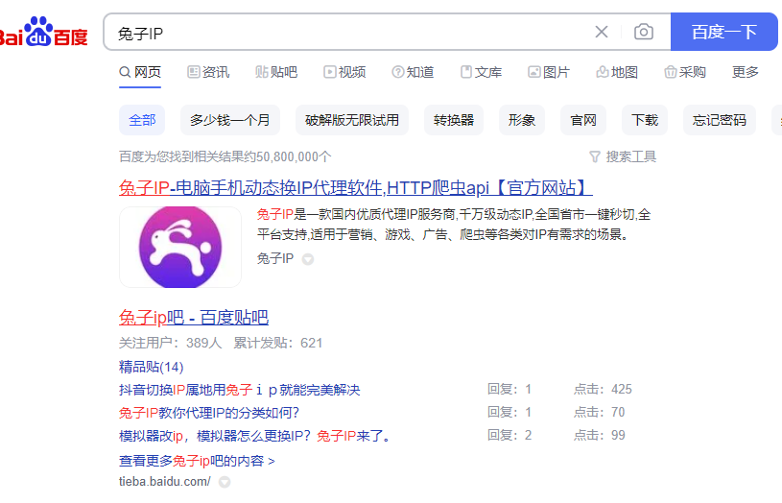The width and height of the screenshot is (782, 503).
Task: Click the purple rabbit logo thumbnail
Action: tap(180, 247)
